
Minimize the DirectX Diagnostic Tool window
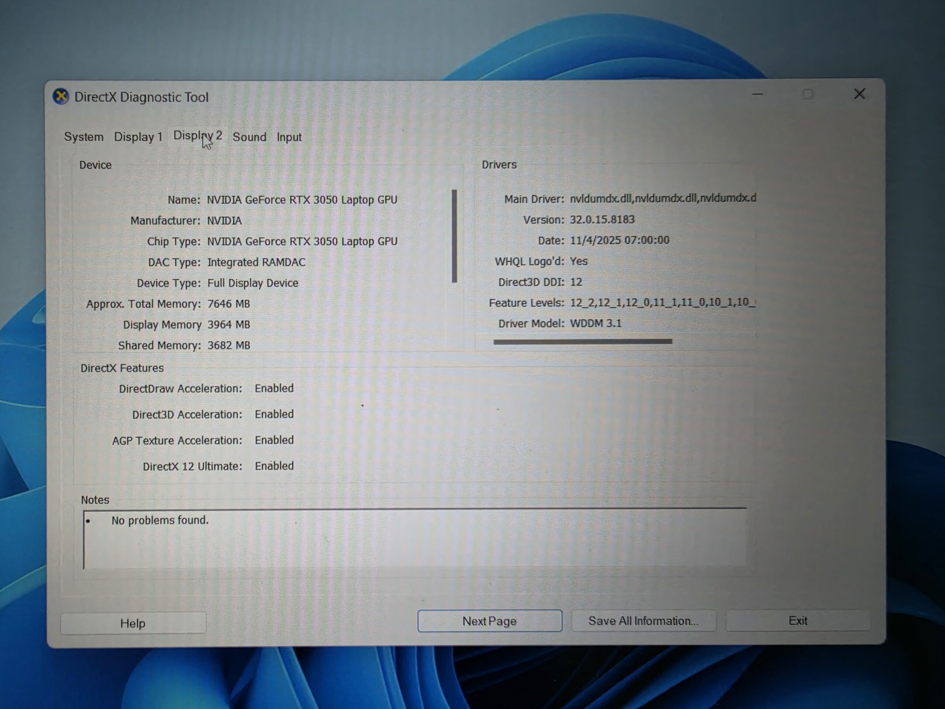click(x=757, y=94)
